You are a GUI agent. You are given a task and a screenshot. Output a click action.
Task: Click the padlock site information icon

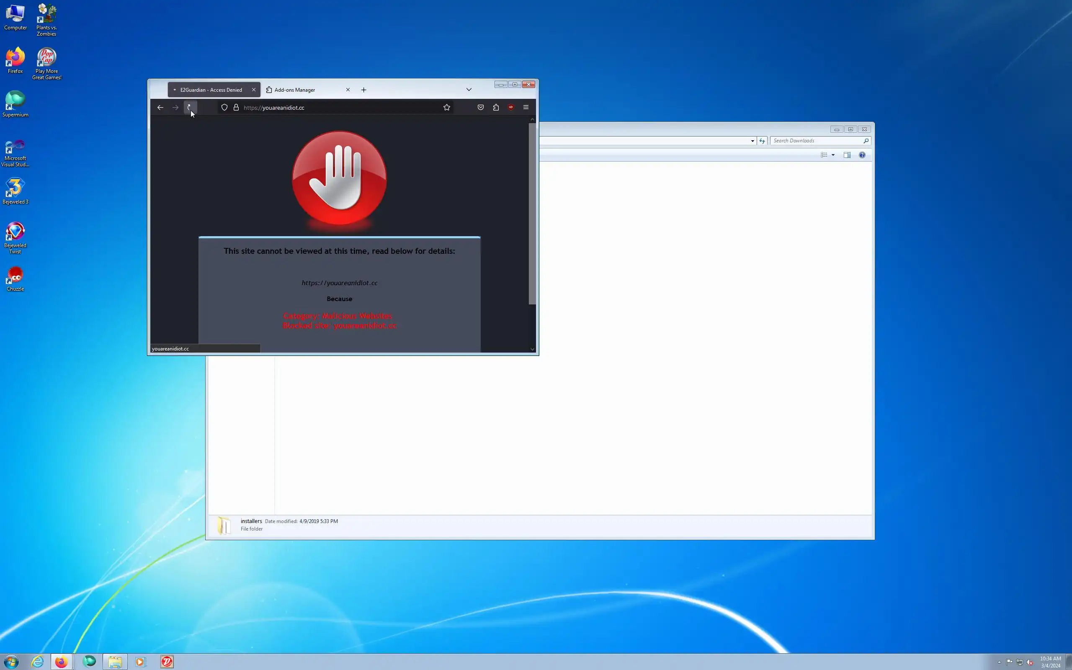[236, 107]
